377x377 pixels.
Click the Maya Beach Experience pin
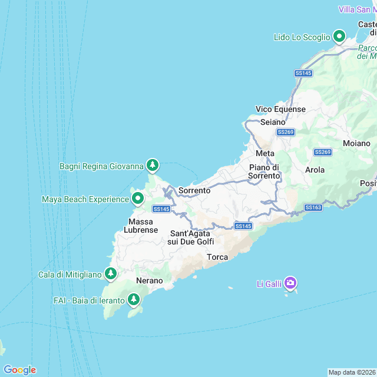(138, 199)
